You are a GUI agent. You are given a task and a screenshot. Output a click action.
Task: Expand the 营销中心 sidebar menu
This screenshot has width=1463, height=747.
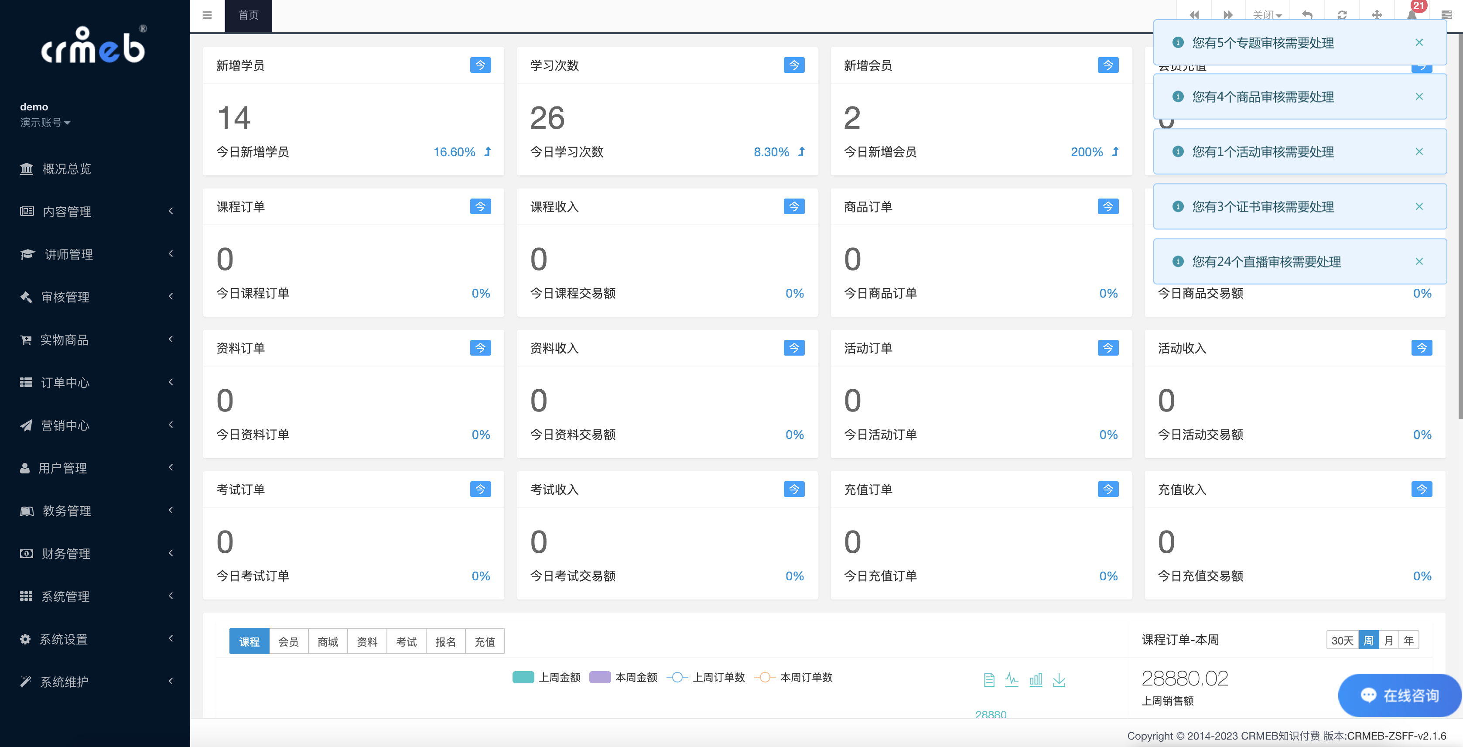click(x=95, y=425)
